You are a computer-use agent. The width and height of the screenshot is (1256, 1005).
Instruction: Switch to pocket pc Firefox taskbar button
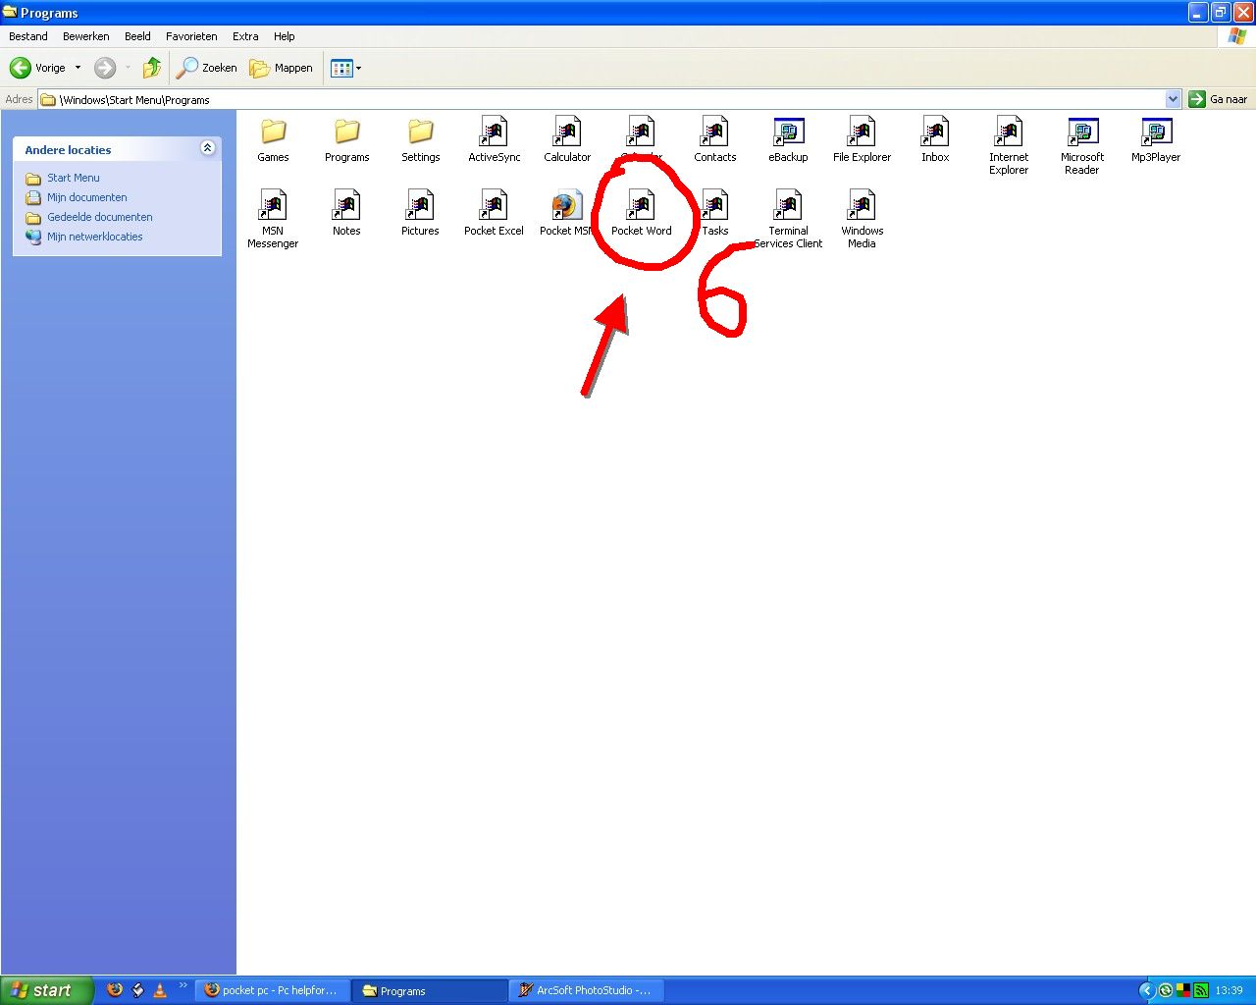coord(273,990)
